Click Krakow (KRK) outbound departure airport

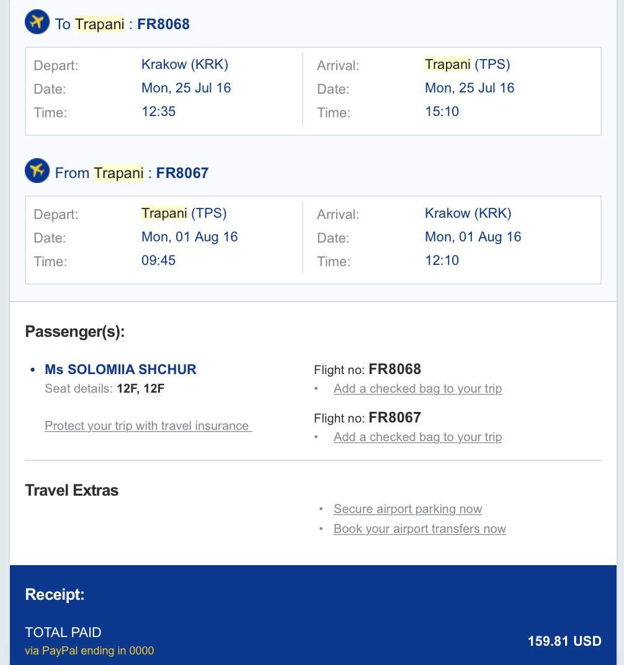point(185,65)
